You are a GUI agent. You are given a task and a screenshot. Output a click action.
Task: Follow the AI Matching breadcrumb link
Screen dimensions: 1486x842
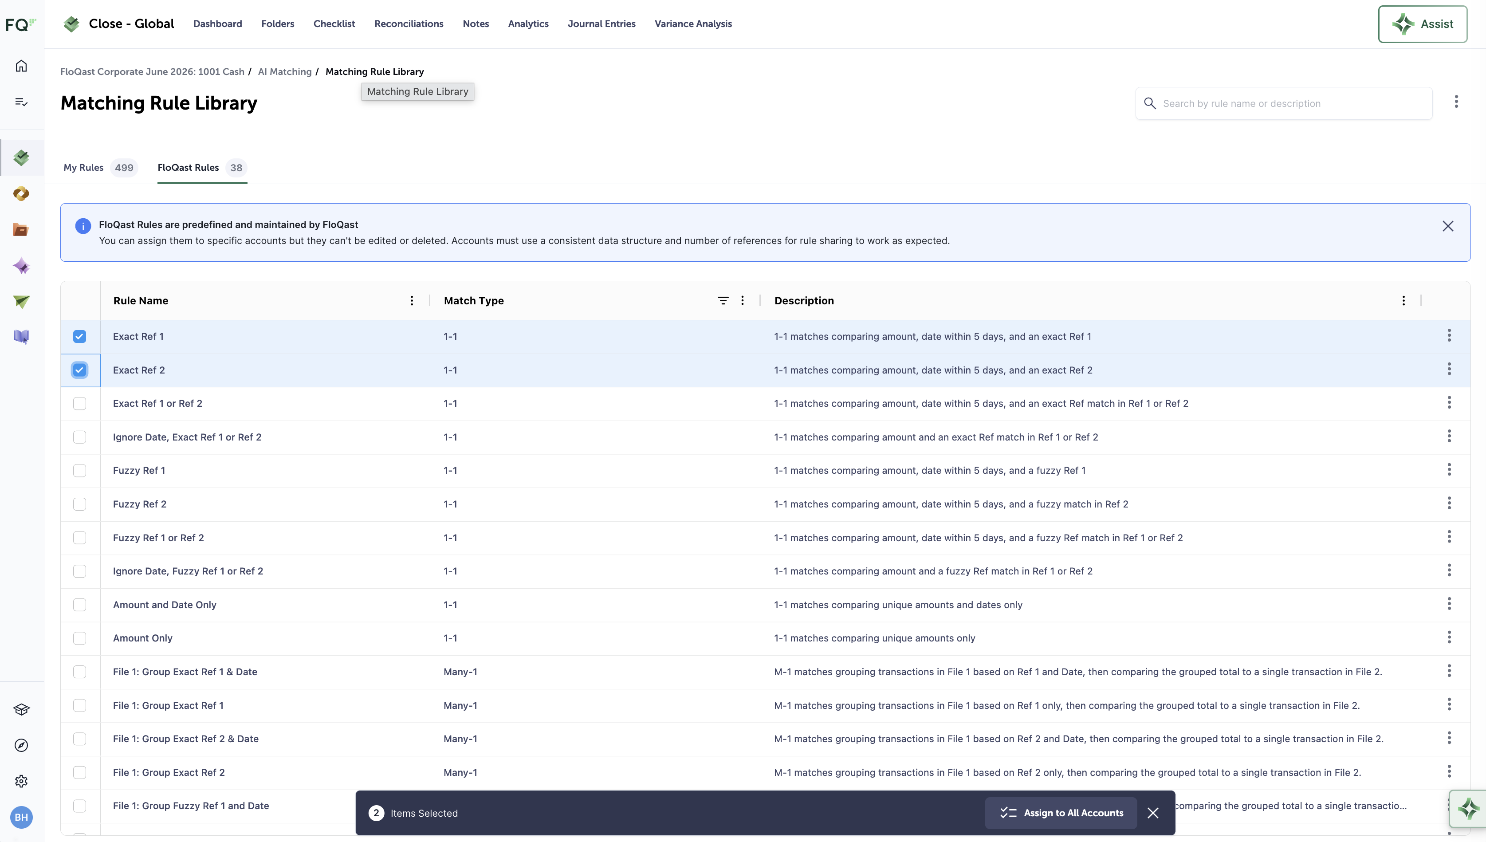(284, 72)
